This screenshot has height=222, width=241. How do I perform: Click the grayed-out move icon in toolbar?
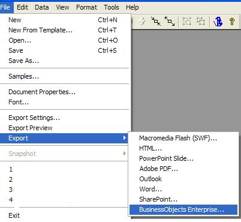pos(142,21)
